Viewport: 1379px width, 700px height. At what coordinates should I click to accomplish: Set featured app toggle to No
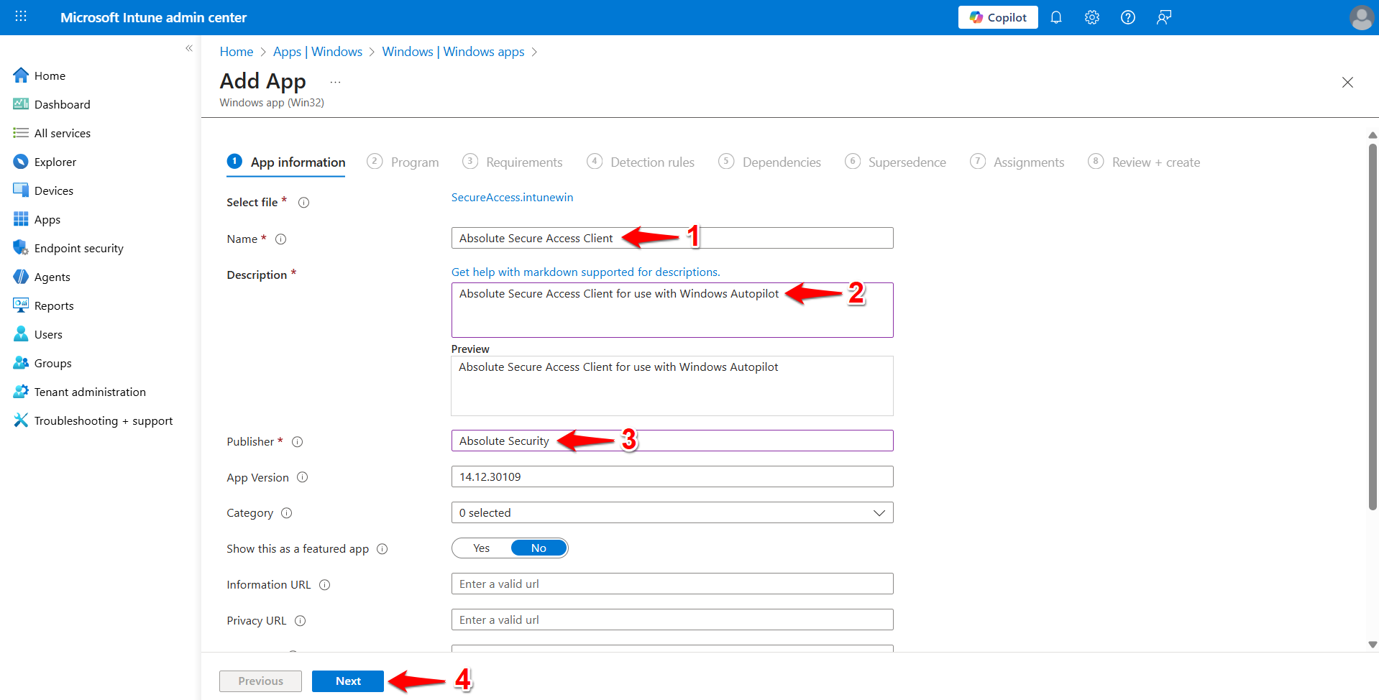[x=539, y=548]
